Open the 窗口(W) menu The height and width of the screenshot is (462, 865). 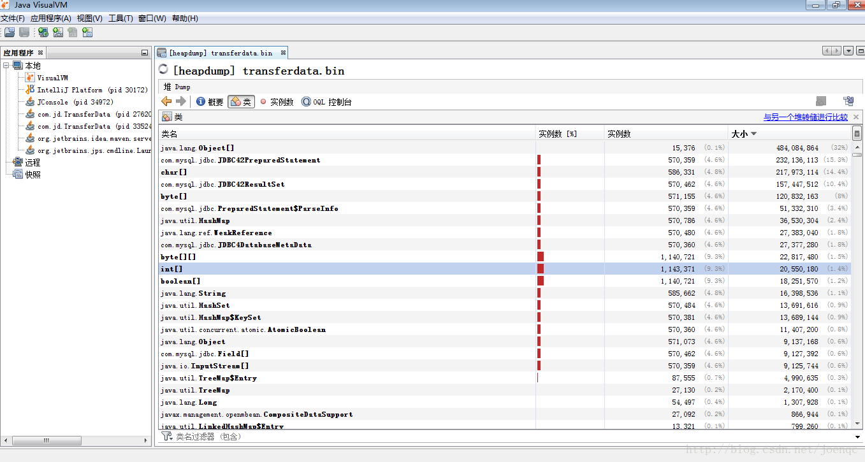point(152,18)
